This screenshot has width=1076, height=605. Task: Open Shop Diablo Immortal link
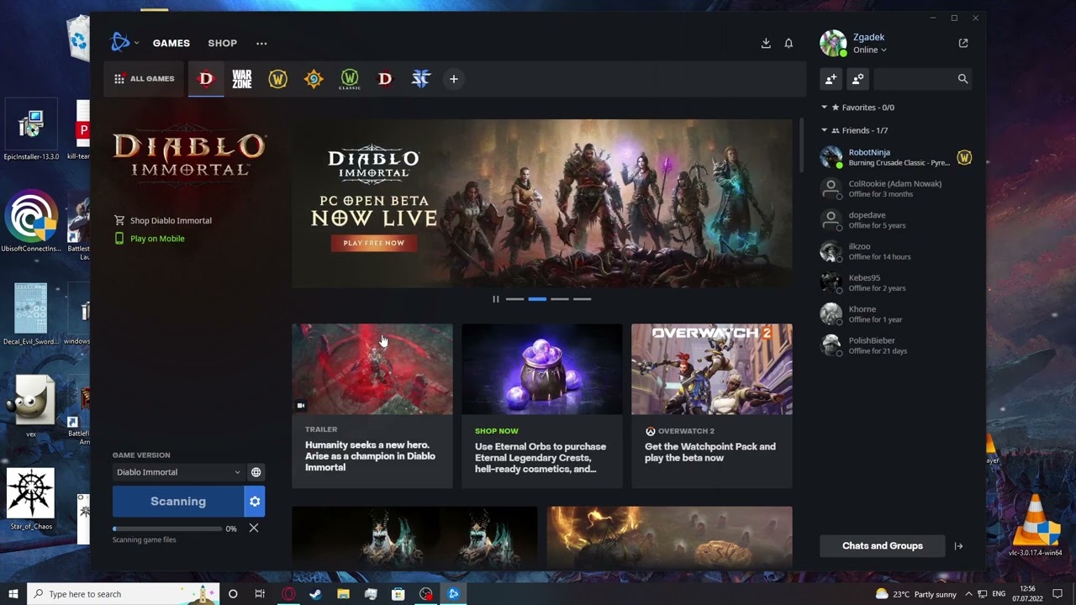[163, 220]
